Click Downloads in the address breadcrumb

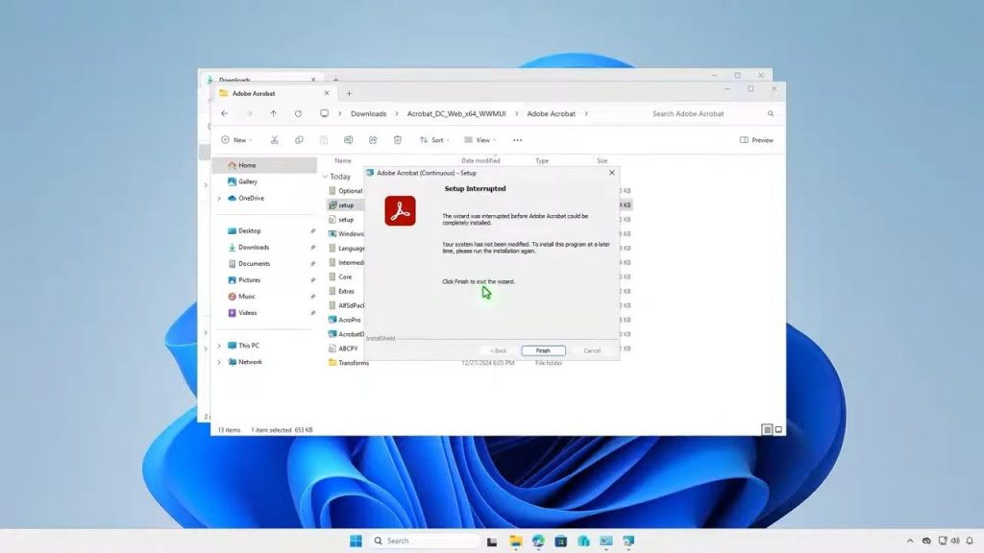tap(368, 113)
